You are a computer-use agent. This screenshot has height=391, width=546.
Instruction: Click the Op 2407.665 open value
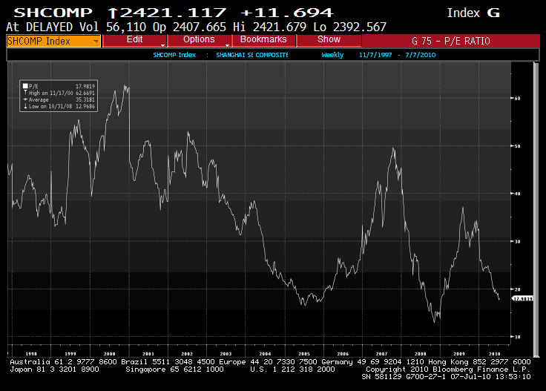tap(189, 27)
